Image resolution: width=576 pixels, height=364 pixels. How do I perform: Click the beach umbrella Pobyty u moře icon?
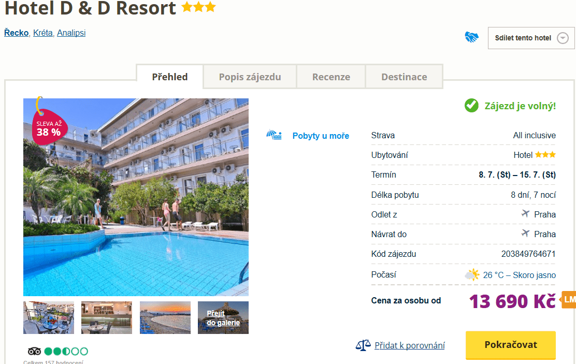tap(274, 135)
